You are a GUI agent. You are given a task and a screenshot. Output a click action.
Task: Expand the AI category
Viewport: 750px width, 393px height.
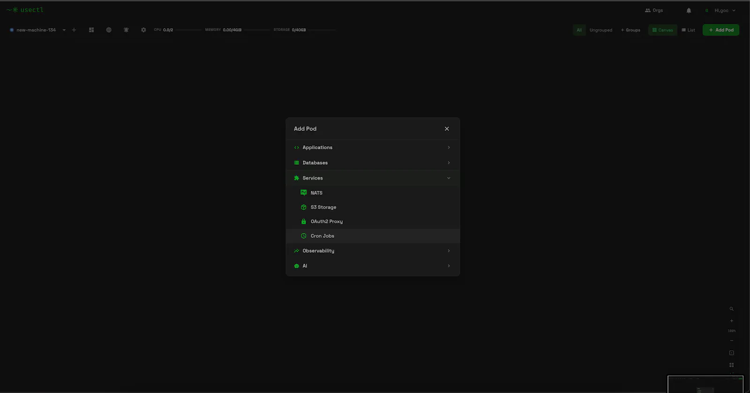[x=373, y=266]
